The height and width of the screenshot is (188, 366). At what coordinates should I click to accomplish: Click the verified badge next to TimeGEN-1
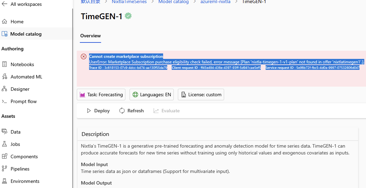pyautogui.click(x=128, y=16)
